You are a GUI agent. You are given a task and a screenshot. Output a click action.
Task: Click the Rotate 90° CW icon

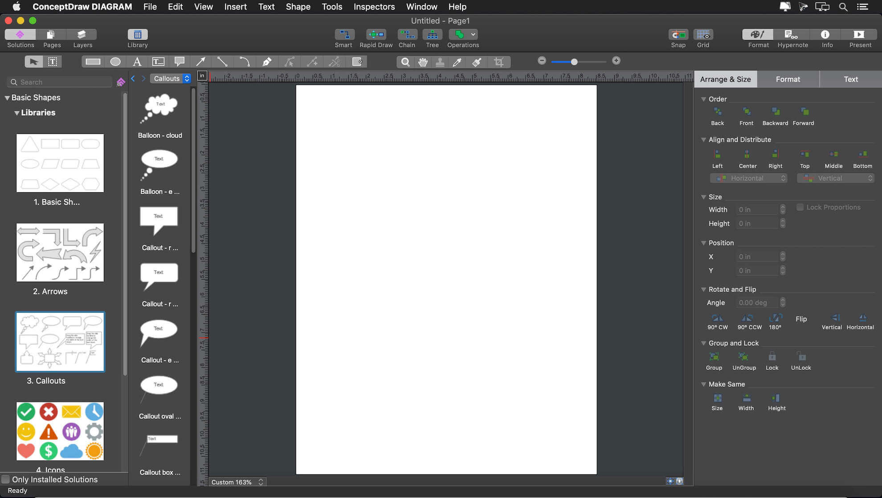[x=717, y=318]
